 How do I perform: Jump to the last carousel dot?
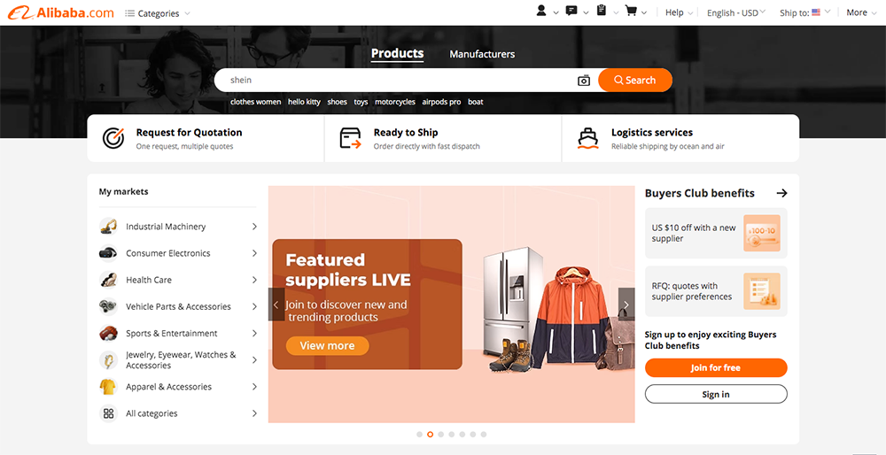484,434
